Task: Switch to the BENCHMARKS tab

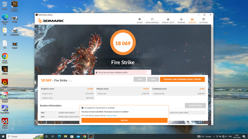Action: [152, 21]
